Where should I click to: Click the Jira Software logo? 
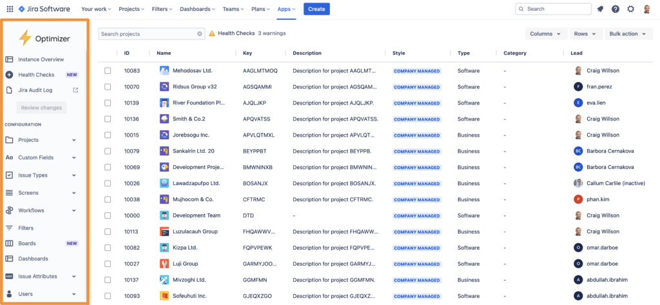click(x=44, y=9)
